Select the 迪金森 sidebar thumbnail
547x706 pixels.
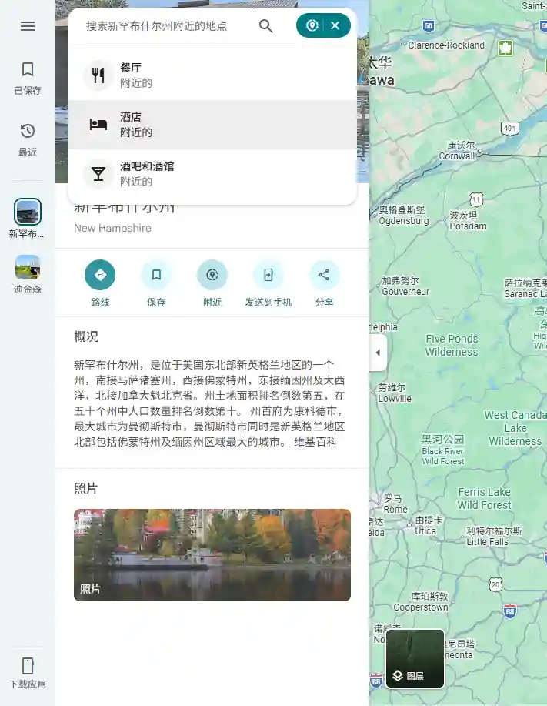pos(28,274)
